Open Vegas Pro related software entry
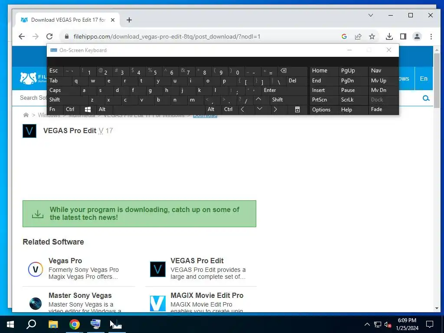Screen dimensions: 444x333 [x=79, y=268]
